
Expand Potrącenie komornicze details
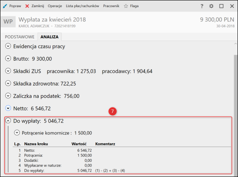coord(17,133)
